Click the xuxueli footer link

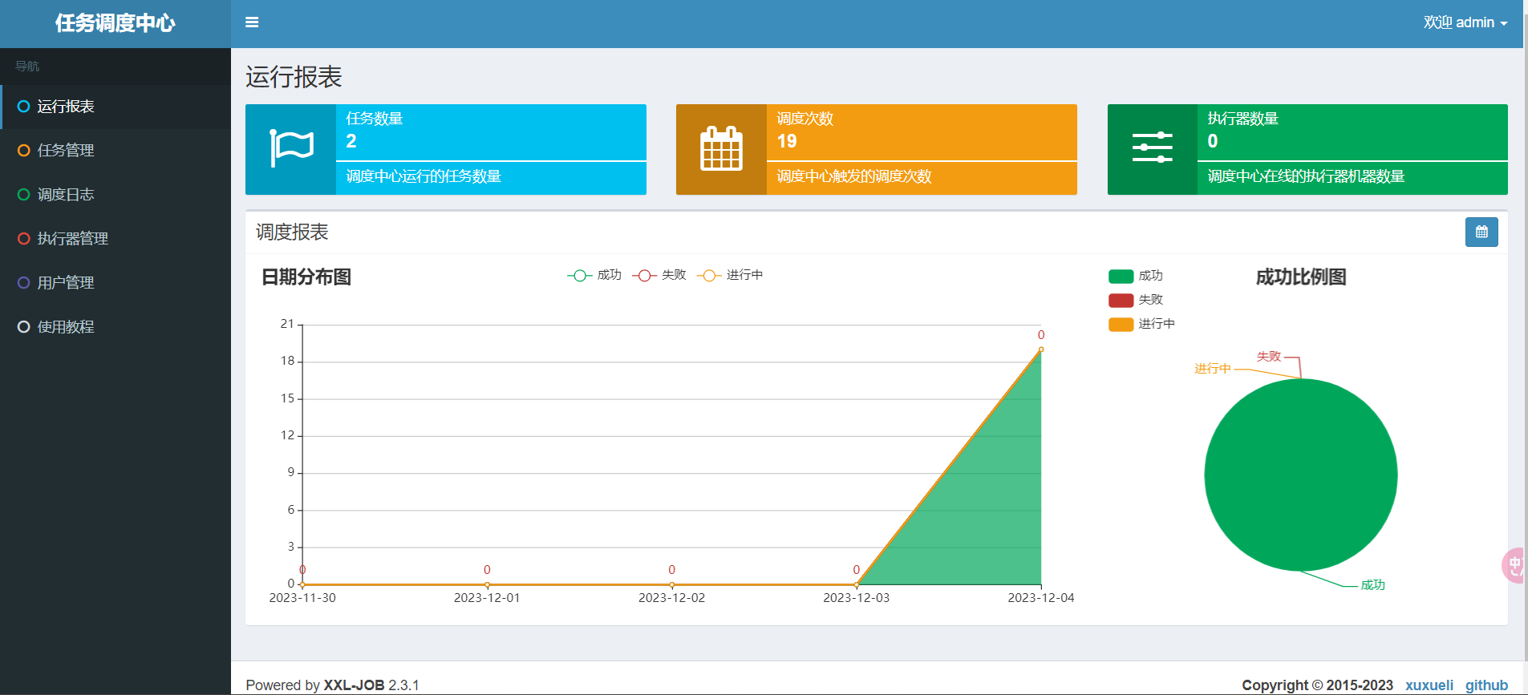click(1429, 685)
